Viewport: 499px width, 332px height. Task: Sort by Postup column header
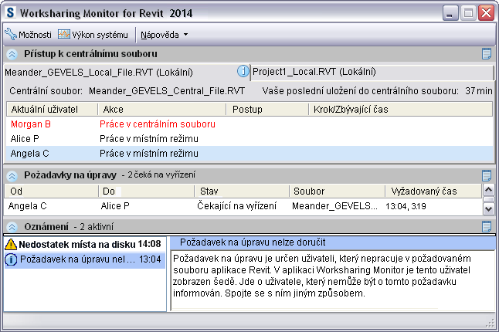click(x=267, y=110)
